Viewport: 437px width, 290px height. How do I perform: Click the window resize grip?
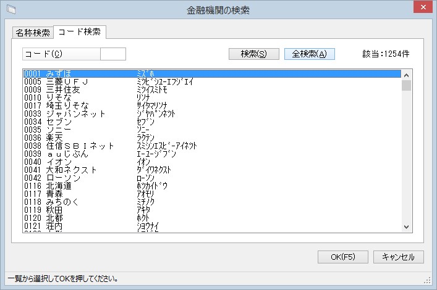pyautogui.click(x=427, y=281)
